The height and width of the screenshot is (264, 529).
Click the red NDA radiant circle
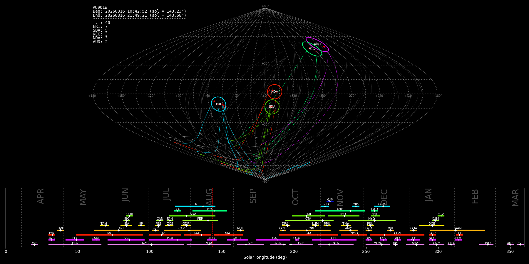point(275,92)
